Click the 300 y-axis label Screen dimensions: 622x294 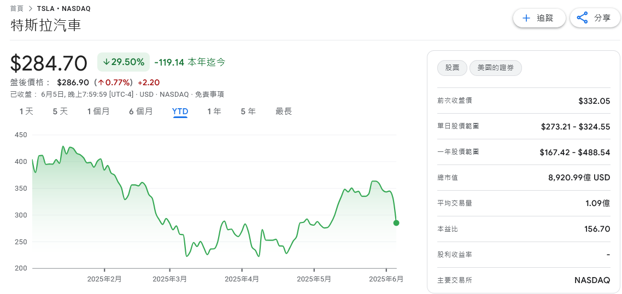pyautogui.click(x=21, y=215)
